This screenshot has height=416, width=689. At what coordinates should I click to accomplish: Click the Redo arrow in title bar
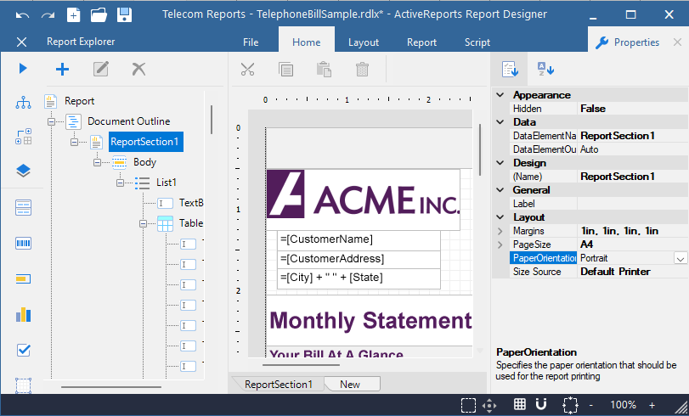[48, 15]
